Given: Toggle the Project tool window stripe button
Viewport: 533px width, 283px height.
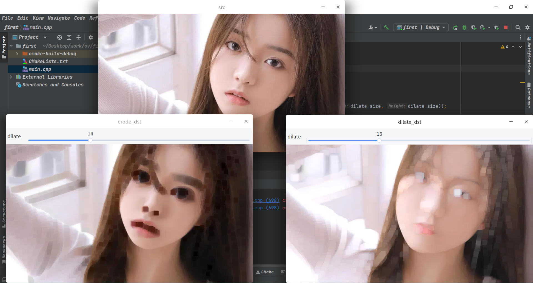Looking at the screenshot, I should click(x=4, y=47).
